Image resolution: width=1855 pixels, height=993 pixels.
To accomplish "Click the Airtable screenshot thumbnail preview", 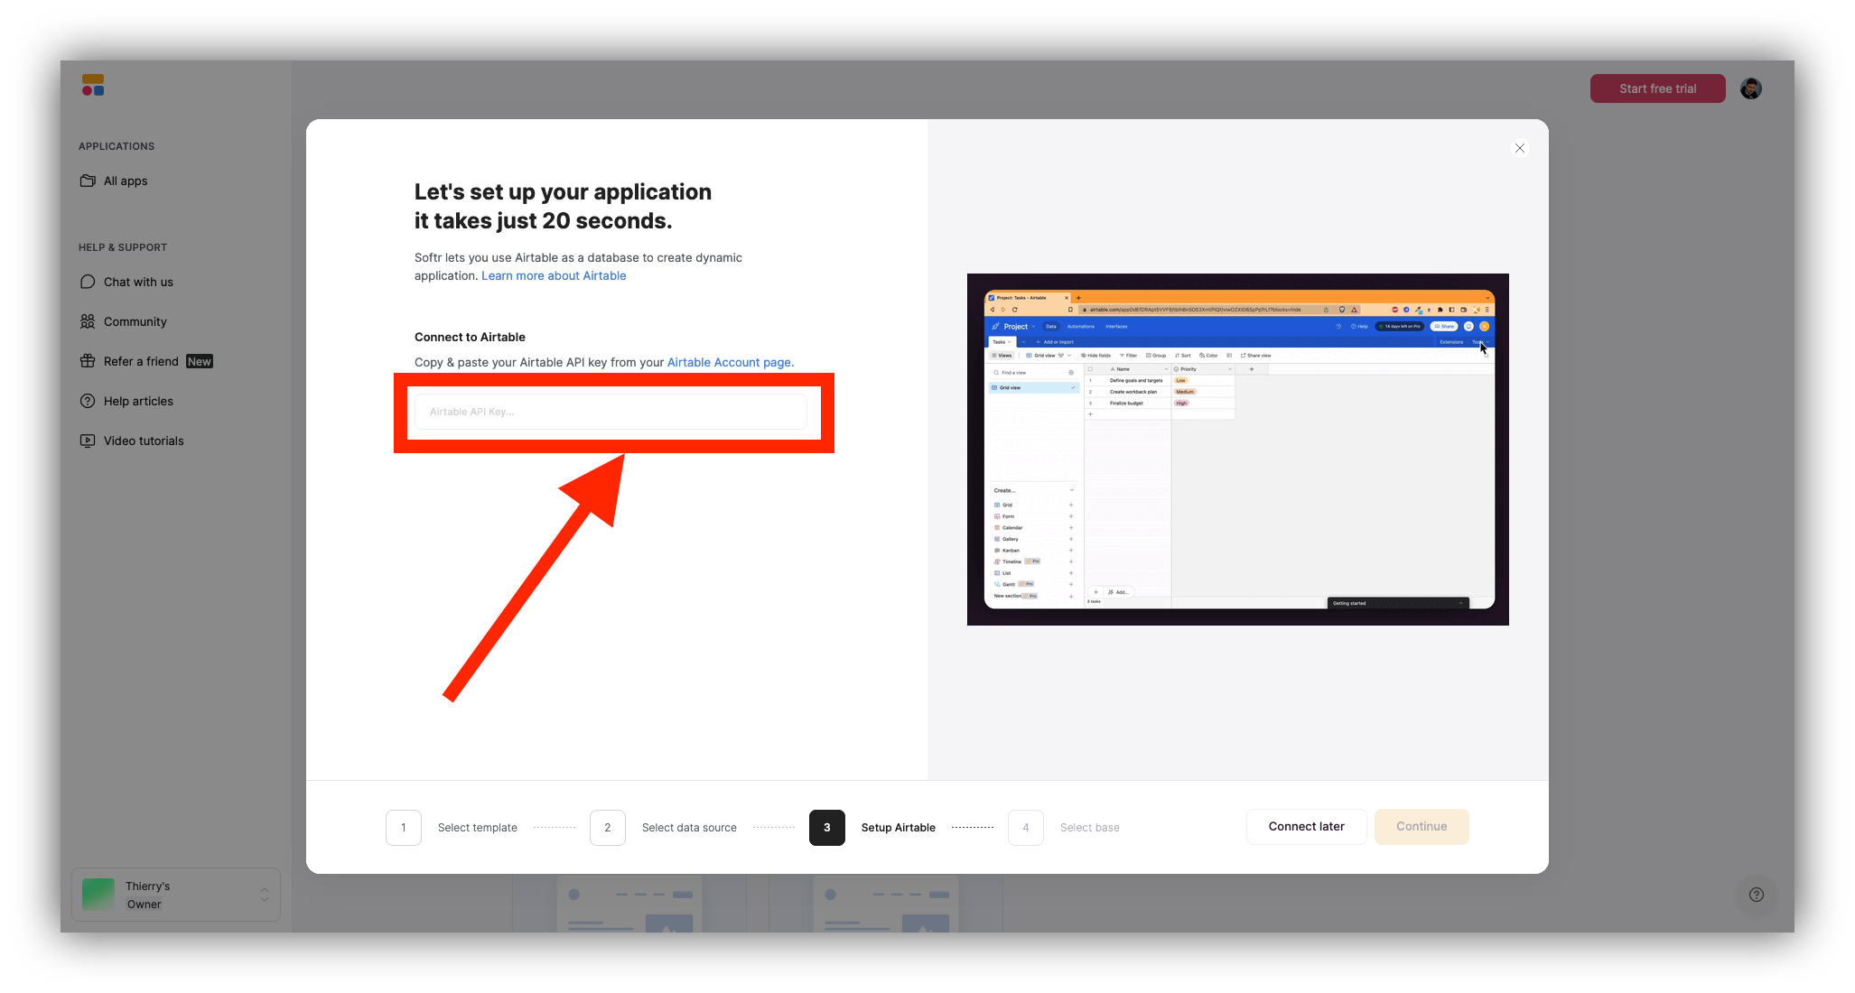I will (1239, 449).
